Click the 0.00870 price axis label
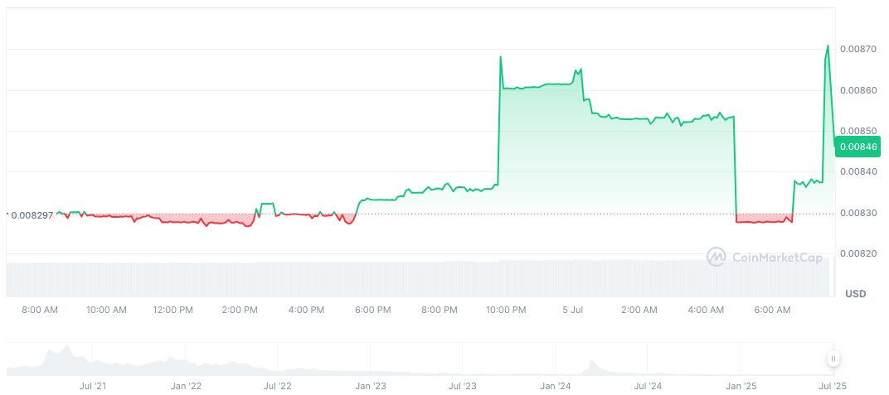This screenshot has height=395, width=889. (x=857, y=50)
